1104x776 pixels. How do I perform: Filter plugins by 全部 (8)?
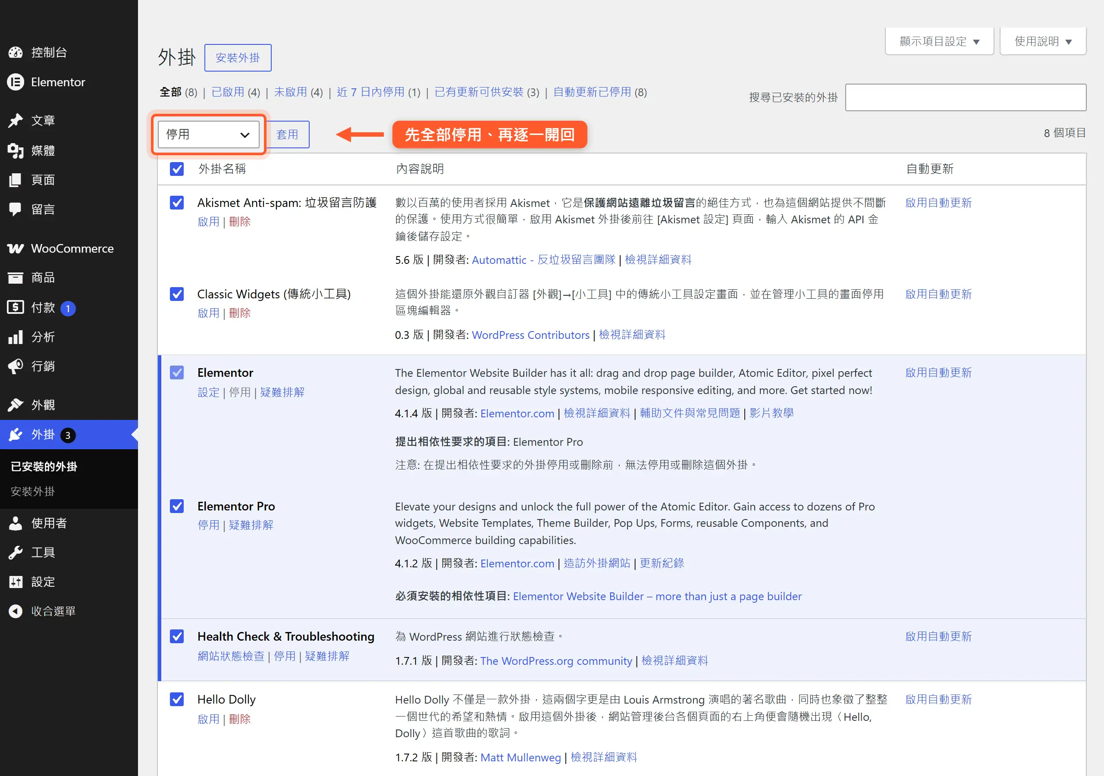click(x=179, y=92)
